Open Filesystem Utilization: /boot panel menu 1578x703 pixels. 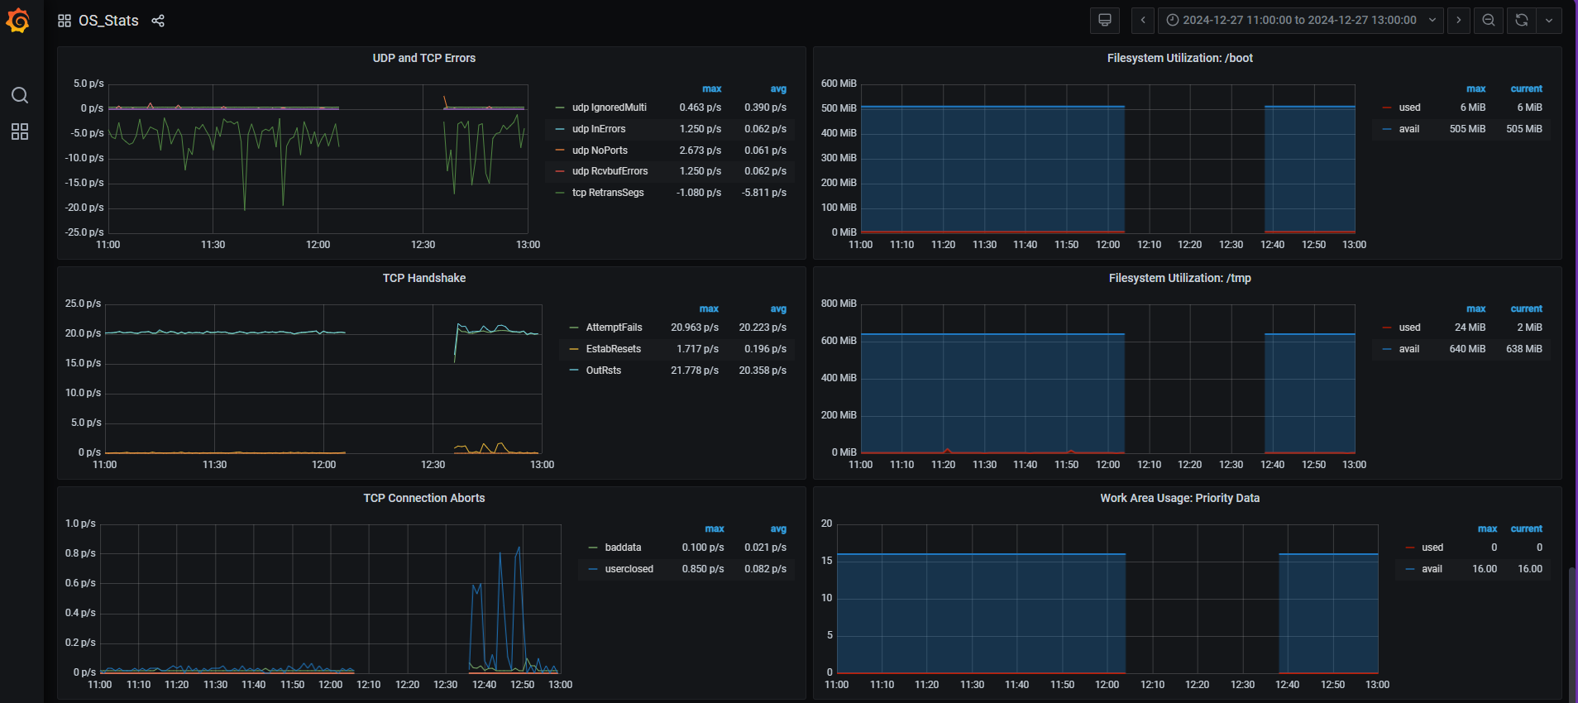[1180, 58]
